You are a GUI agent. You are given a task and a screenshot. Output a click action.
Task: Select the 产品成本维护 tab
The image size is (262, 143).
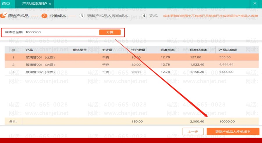pyautogui.click(x=34, y=4)
